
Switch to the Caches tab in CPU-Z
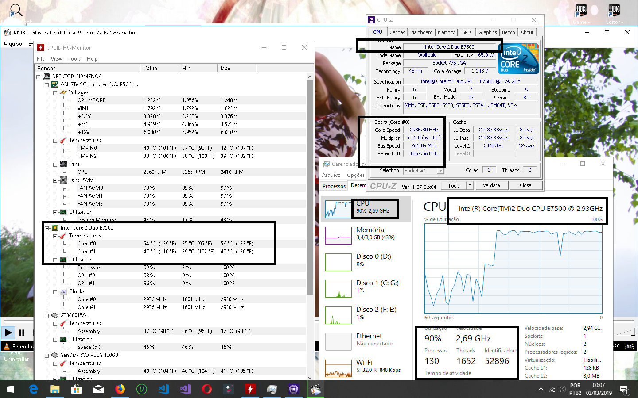coord(397,32)
